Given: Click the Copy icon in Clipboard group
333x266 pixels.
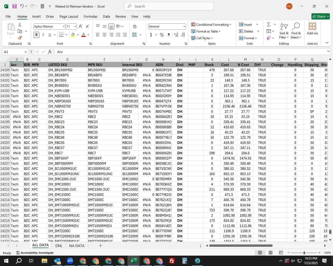Looking at the screenshot, I should click(20, 31).
